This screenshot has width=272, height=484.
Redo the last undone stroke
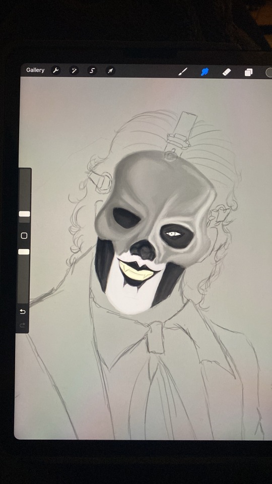pos(22,325)
